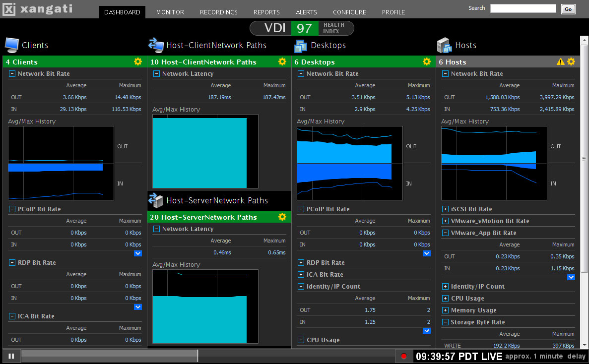Expand the Hosts CPU Usage section
Image resolution: width=589 pixels, height=364 pixels.
pos(445,299)
